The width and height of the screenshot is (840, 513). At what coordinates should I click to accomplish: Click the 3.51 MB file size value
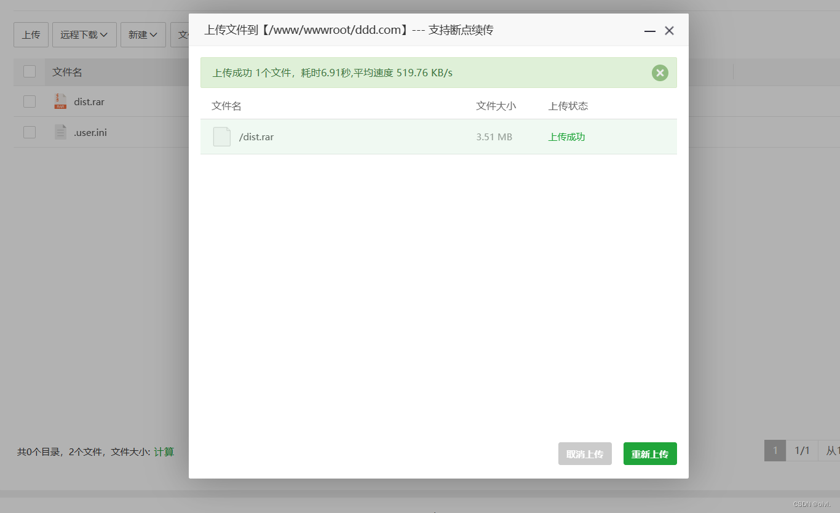[x=494, y=137]
